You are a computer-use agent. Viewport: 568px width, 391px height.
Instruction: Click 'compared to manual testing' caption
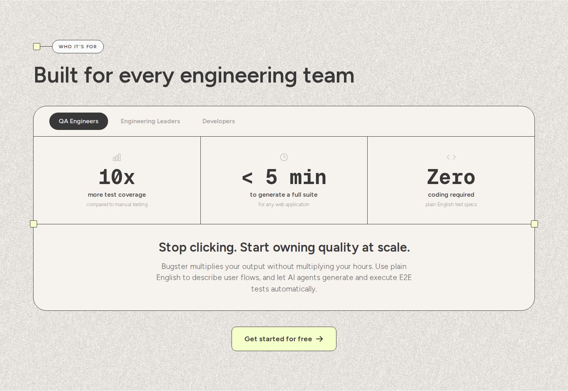click(x=117, y=205)
